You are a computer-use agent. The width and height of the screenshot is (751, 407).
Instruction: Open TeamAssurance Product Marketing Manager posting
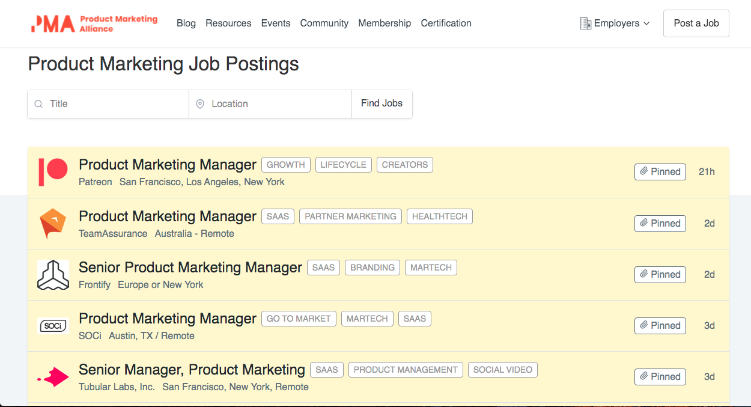[x=168, y=216]
